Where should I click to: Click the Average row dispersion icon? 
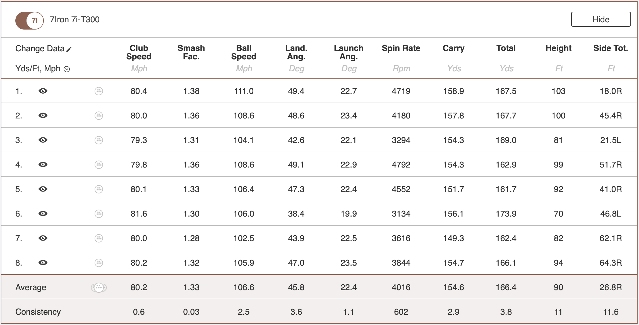click(x=99, y=287)
